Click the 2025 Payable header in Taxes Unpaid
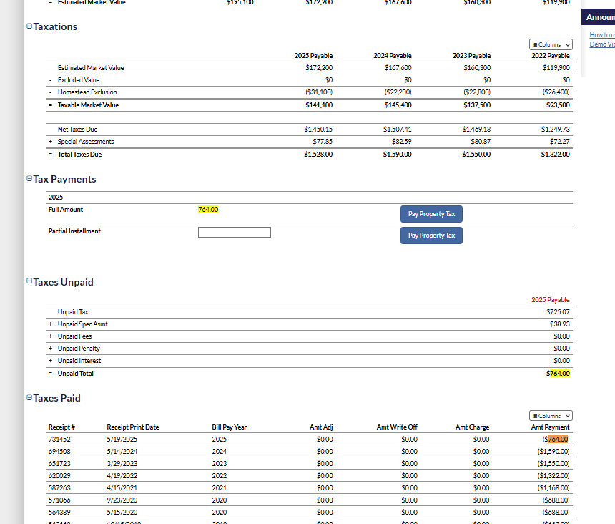The width and height of the screenshot is (615, 524). [x=550, y=300]
